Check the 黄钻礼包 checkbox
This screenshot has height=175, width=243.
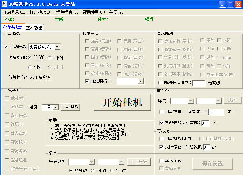tap(161, 168)
